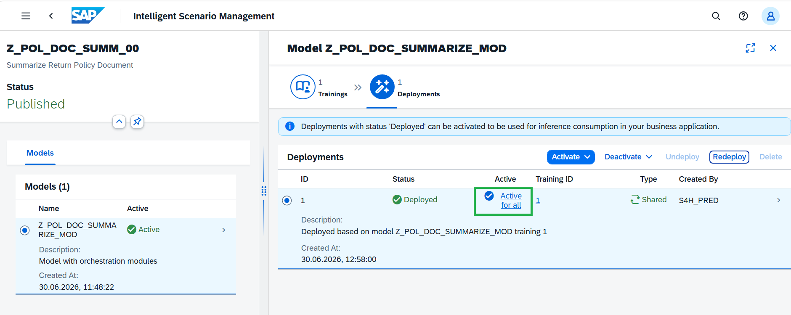Click the 'Deployed' status text
The image size is (791, 315).
click(420, 200)
